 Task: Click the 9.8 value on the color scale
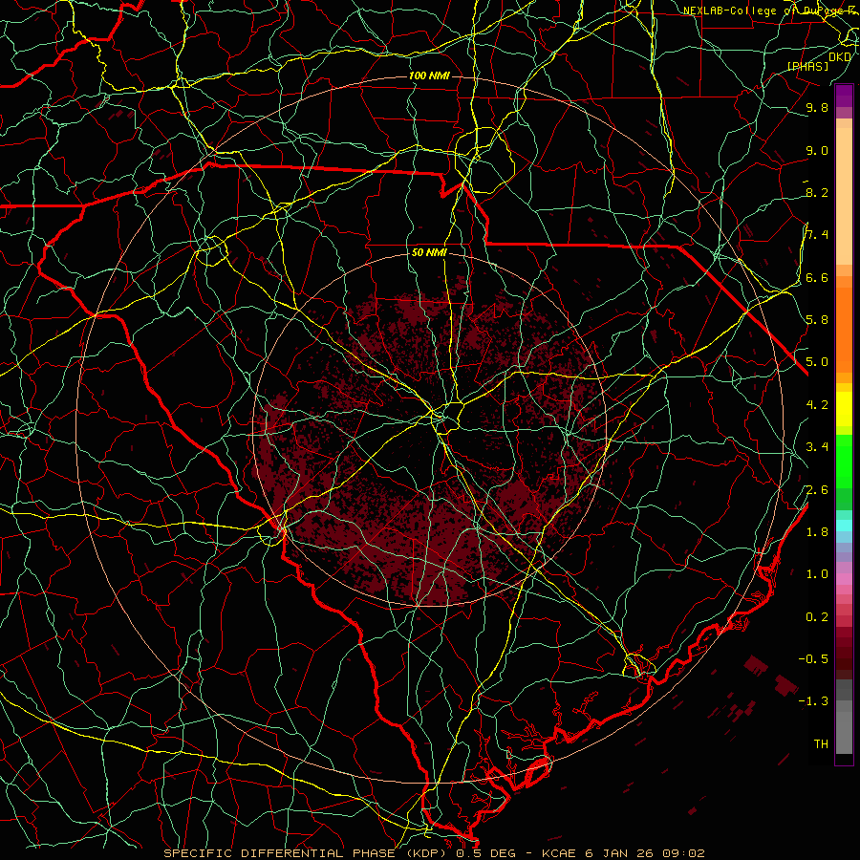coord(817,107)
